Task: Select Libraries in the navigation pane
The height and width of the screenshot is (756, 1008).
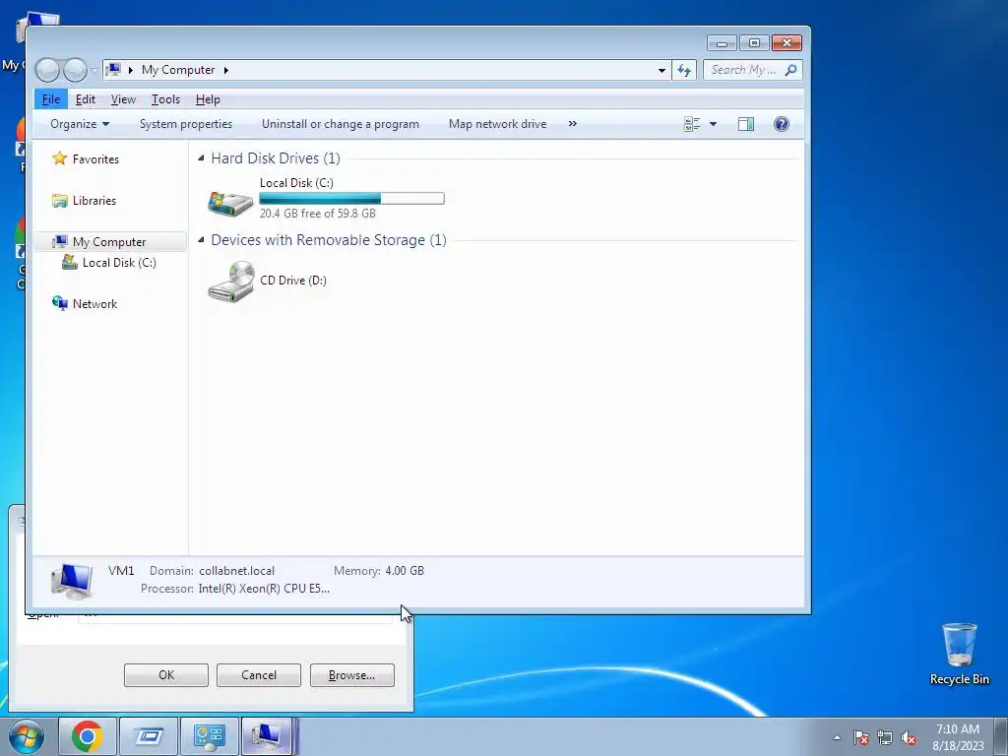Action: tap(94, 201)
